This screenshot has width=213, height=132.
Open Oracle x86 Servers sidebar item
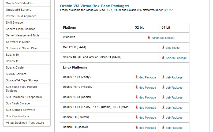click(x=27, y=10)
